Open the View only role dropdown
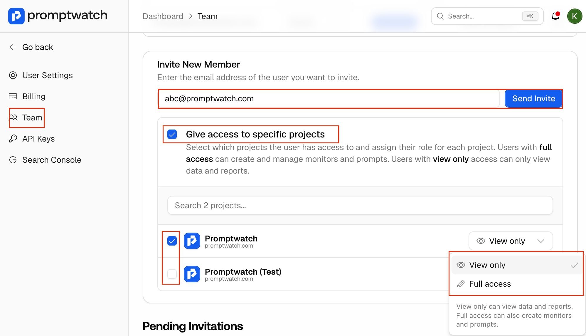The width and height of the screenshot is (586, 336). pos(511,241)
